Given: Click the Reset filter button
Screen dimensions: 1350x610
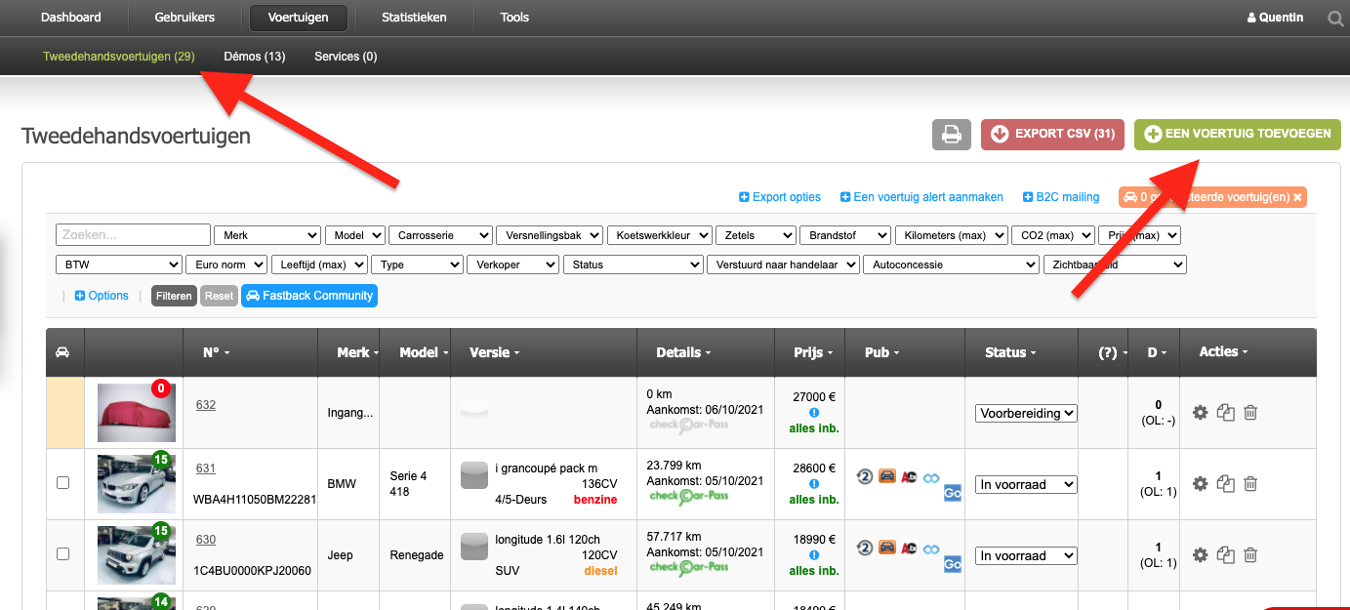Looking at the screenshot, I should tap(219, 296).
